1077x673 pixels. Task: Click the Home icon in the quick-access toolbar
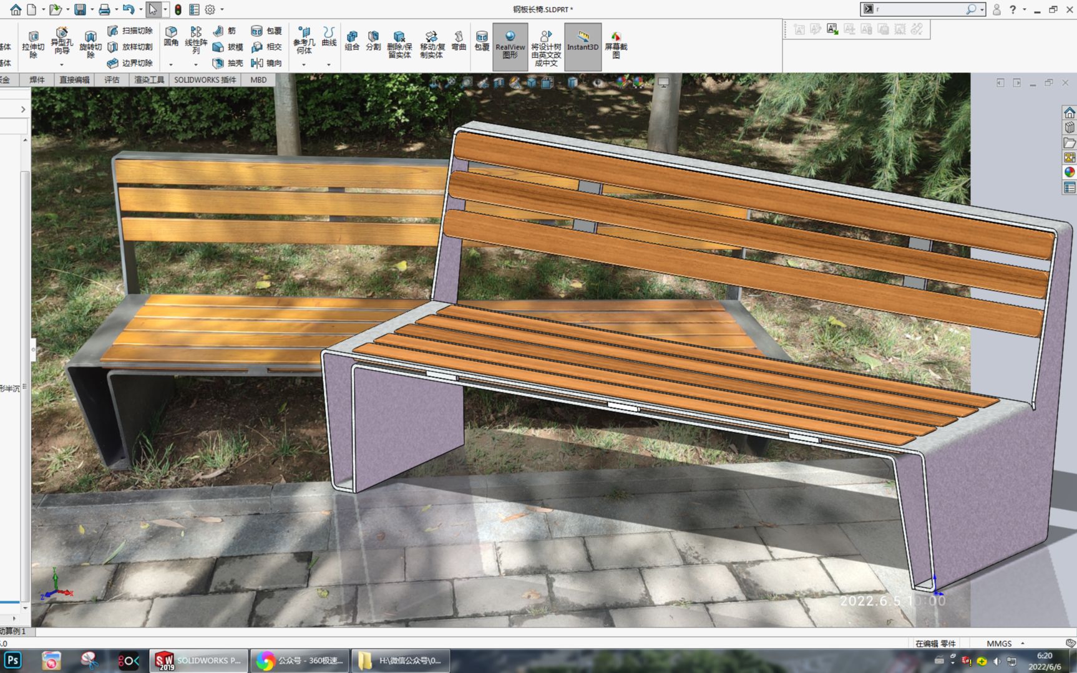(x=16, y=9)
